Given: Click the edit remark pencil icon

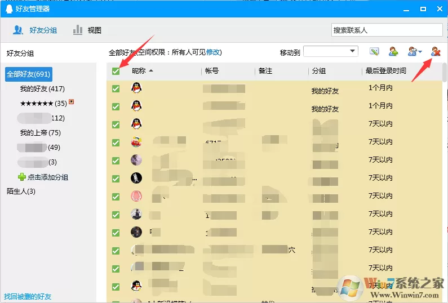Looking at the screenshot, I should tap(374, 52).
